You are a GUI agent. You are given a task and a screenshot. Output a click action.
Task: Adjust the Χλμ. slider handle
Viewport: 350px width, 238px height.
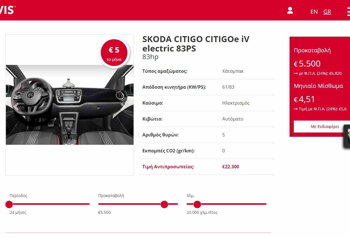pyautogui.click(x=197, y=204)
